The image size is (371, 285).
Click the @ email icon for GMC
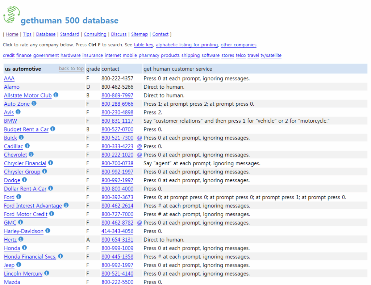139,223
